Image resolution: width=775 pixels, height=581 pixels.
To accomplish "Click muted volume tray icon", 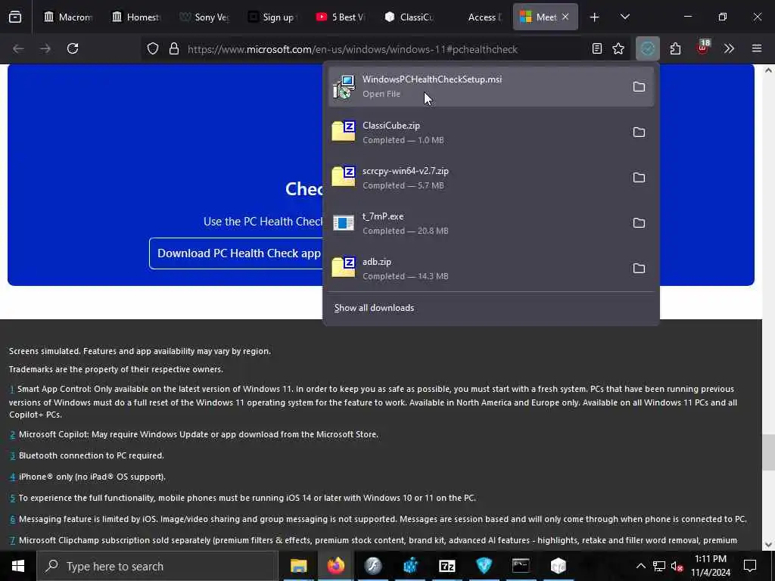I will point(677,566).
